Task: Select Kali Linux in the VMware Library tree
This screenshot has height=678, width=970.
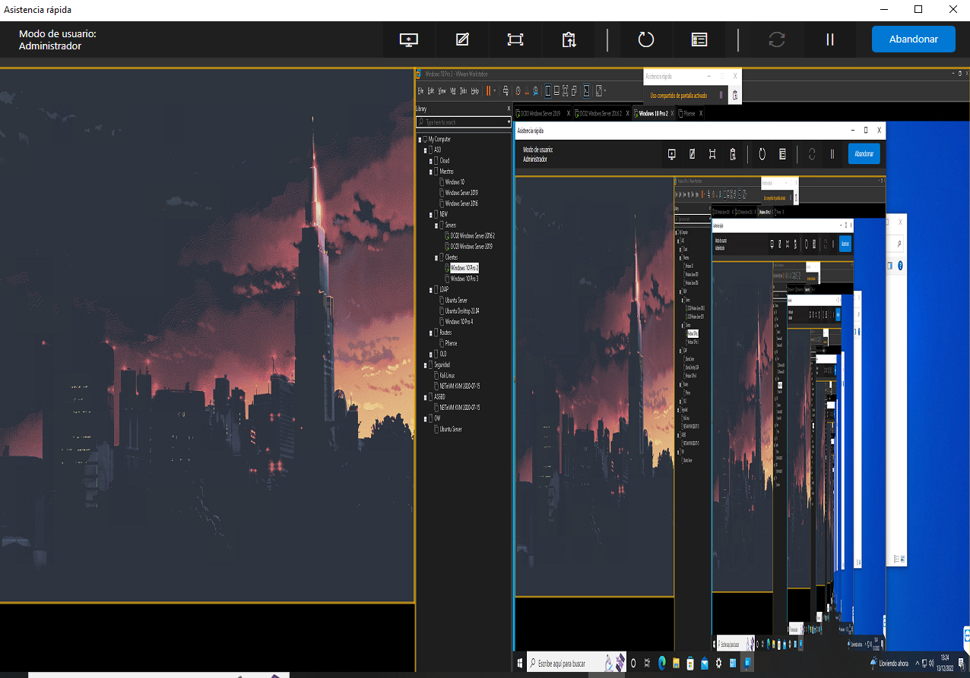Action: 449,375
